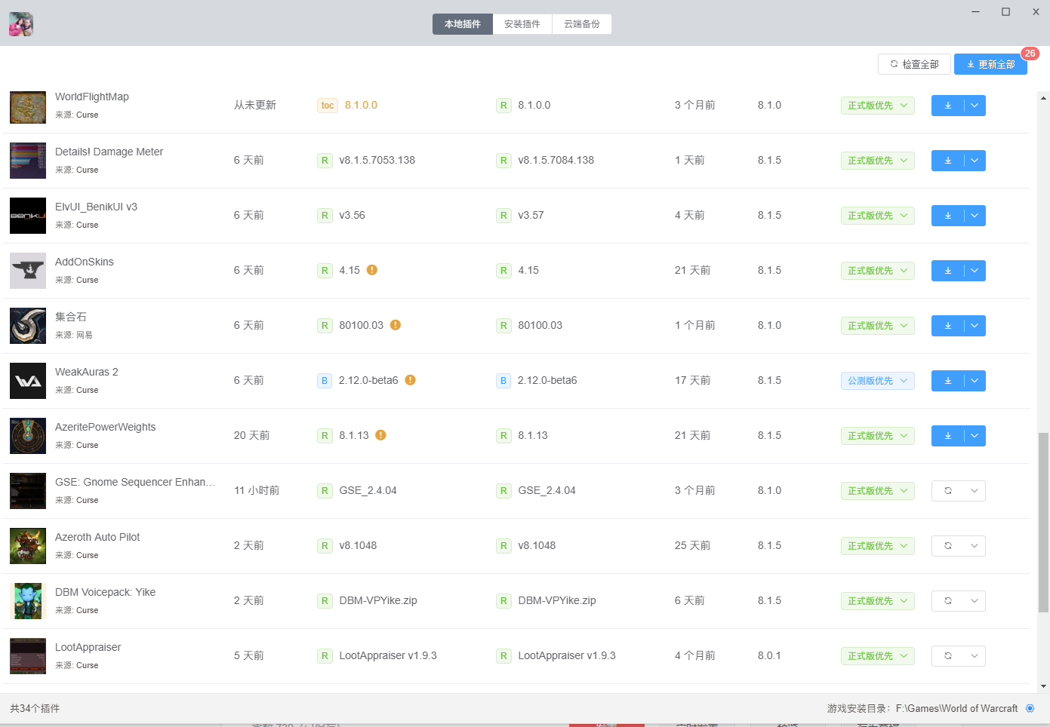This screenshot has width=1050, height=727.
Task: Open 正式版优先 dropdown for Details! Damage Meter
Action: (878, 161)
